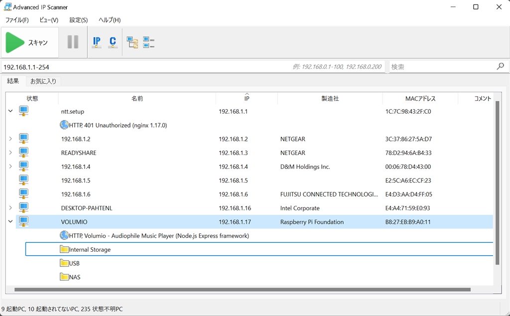This screenshot has width=510, height=316.
Task: Click the green Scan play button
Action: pos(15,42)
